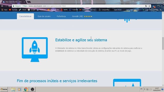Click the scrollbar down arrow
Screen dimensions: 164x92
(x=163, y=85)
